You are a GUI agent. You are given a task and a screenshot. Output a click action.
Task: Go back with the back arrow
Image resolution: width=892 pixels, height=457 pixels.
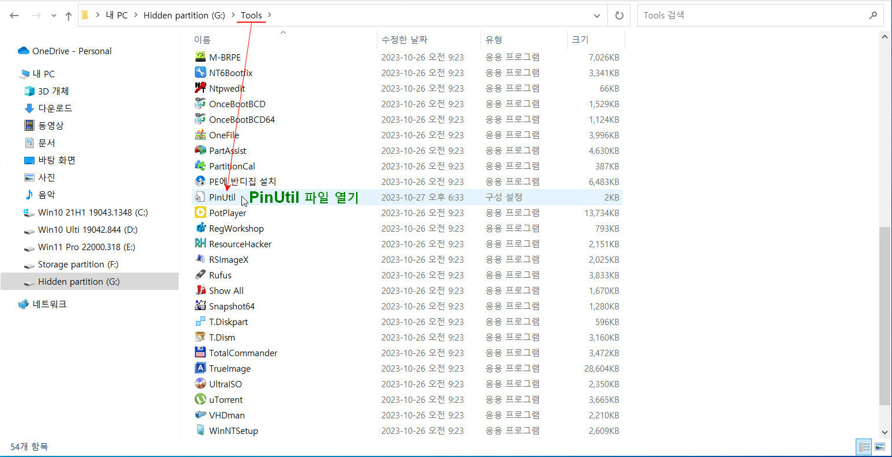pos(14,16)
